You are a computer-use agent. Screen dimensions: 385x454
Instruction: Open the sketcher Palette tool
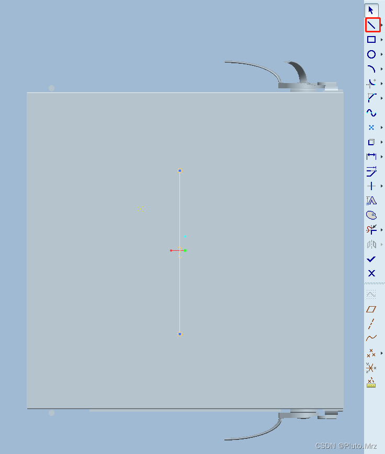click(371, 215)
